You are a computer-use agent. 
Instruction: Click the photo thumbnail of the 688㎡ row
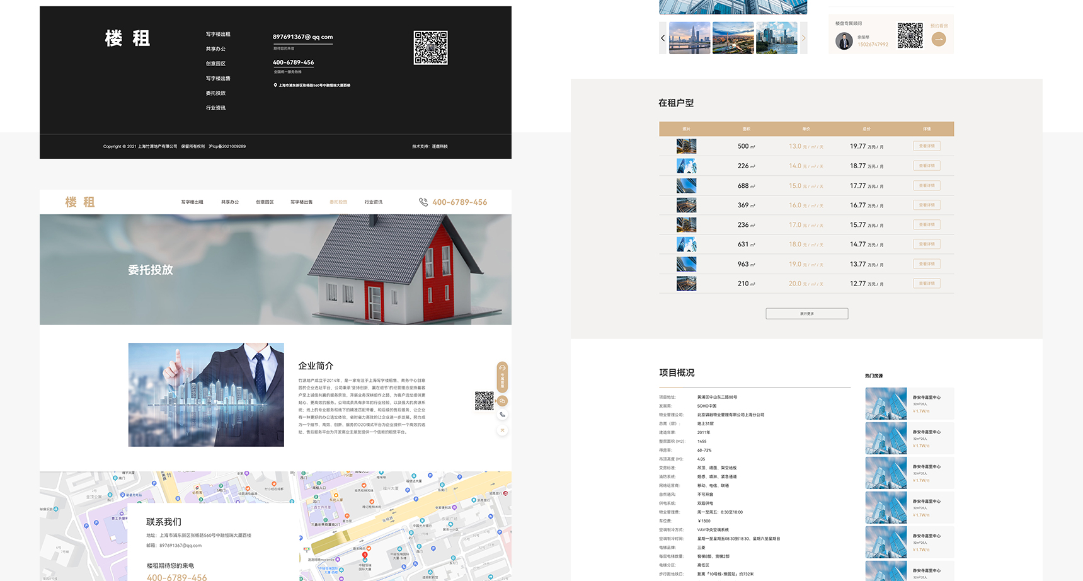pyautogui.click(x=686, y=185)
